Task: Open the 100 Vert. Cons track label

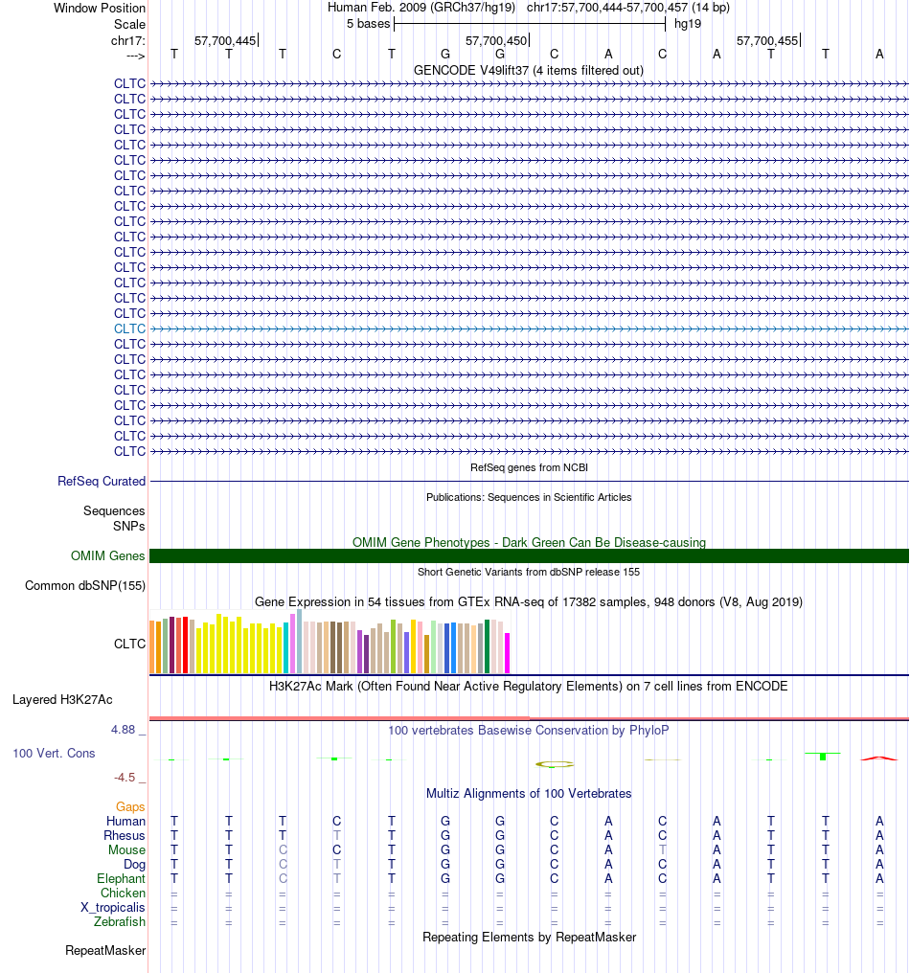Action: [54, 753]
